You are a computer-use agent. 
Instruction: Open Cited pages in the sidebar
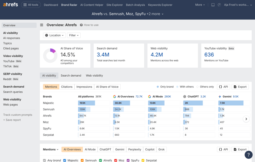point(11,48)
